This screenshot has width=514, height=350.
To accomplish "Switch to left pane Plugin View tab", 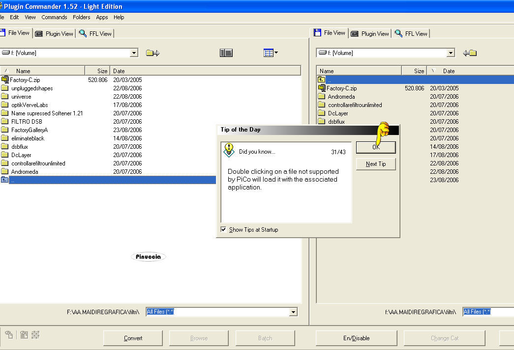I will (x=54, y=33).
